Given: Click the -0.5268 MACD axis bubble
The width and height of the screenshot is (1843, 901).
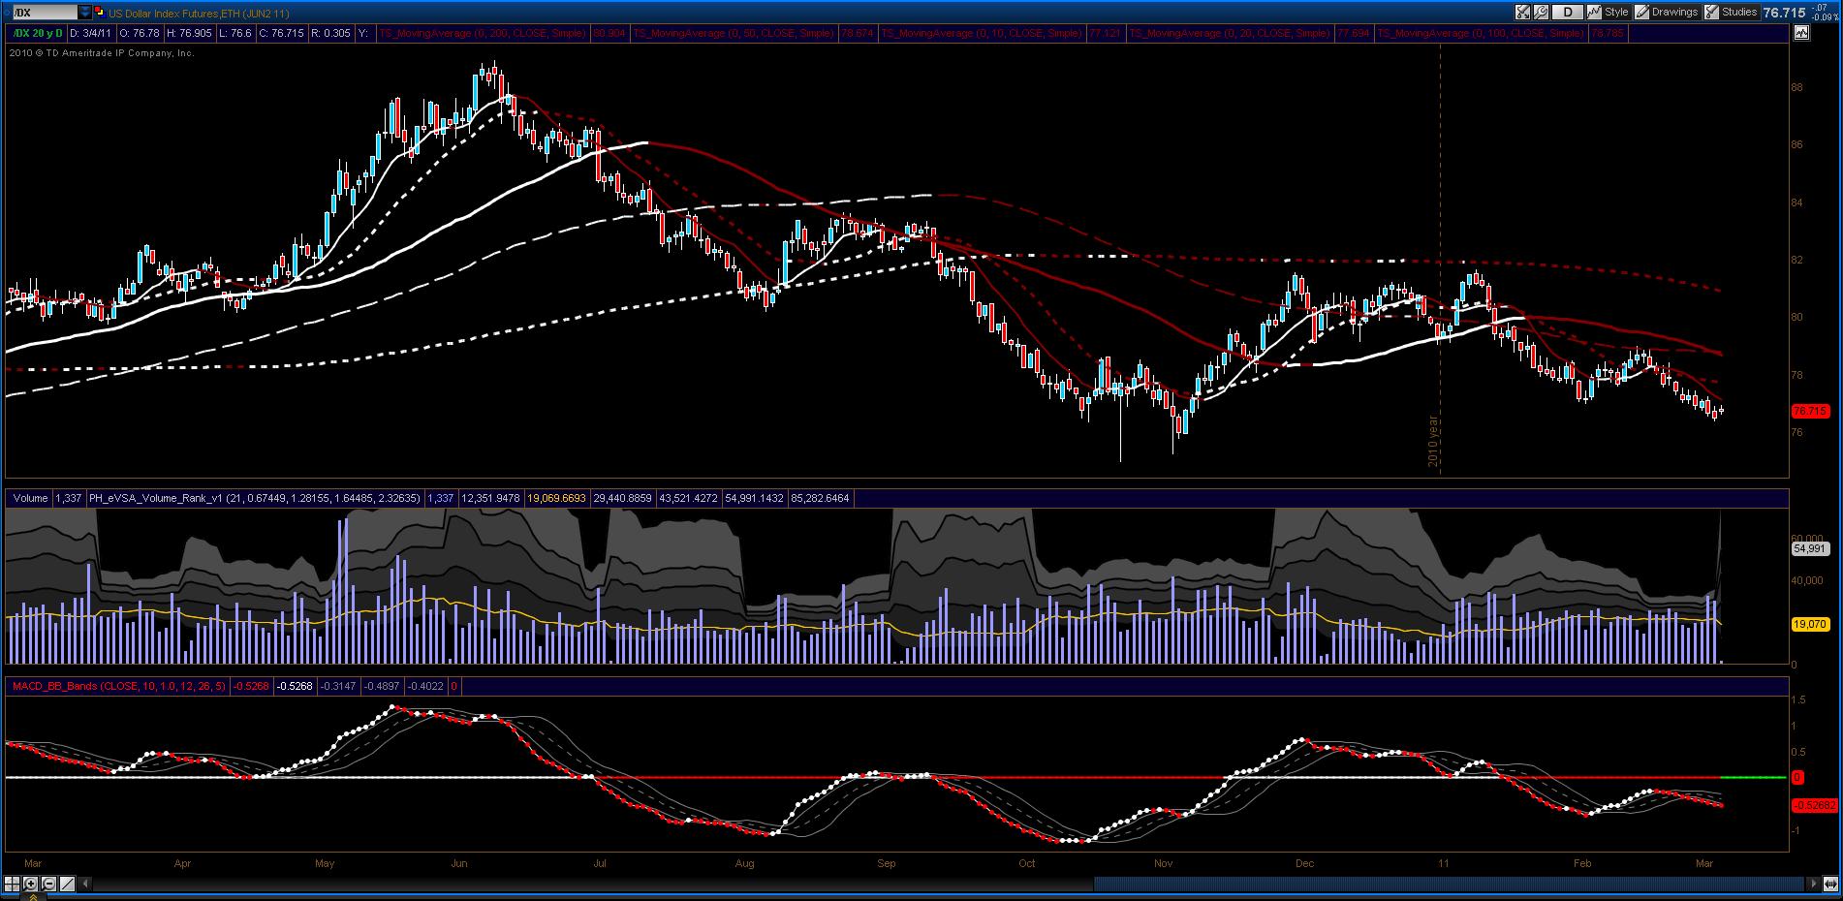Looking at the screenshot, I should (x=1814, y=805).
